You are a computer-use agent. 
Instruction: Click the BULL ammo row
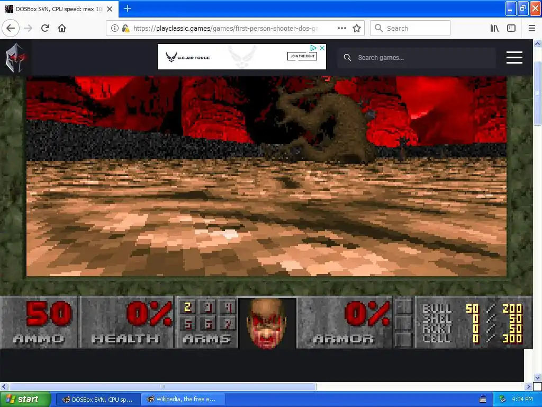pyautogui.click(x=472, y=308)
